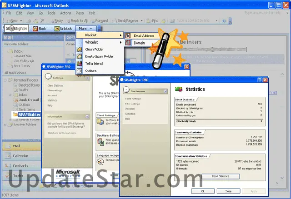Click the Reset Statistics button
Image resolution: width=291 pixels, height=199 pixels.
coord(221,176)
